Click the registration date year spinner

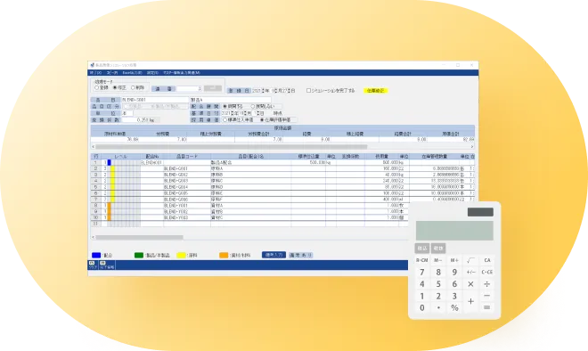[x=263, y=91]
